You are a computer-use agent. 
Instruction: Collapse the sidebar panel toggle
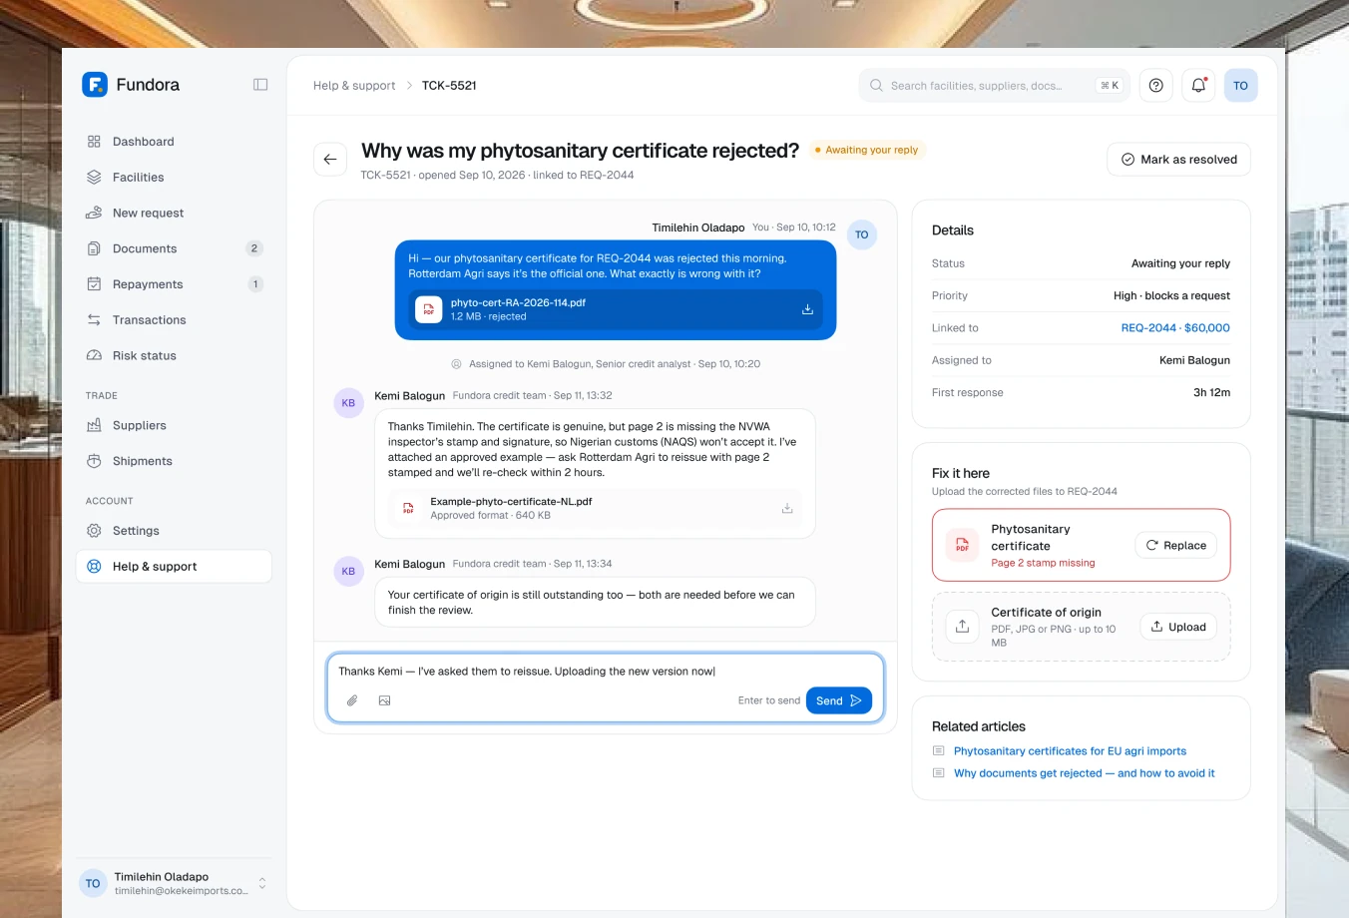click(x=260, y=85)
